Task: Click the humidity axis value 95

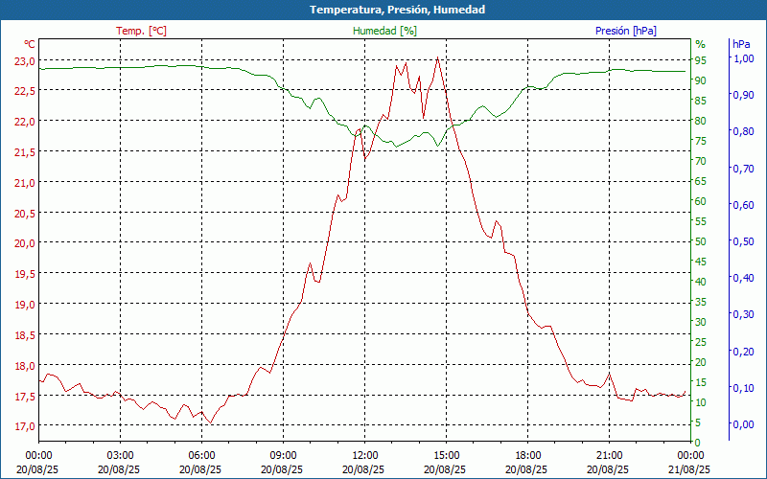Action: coord(701,60)
